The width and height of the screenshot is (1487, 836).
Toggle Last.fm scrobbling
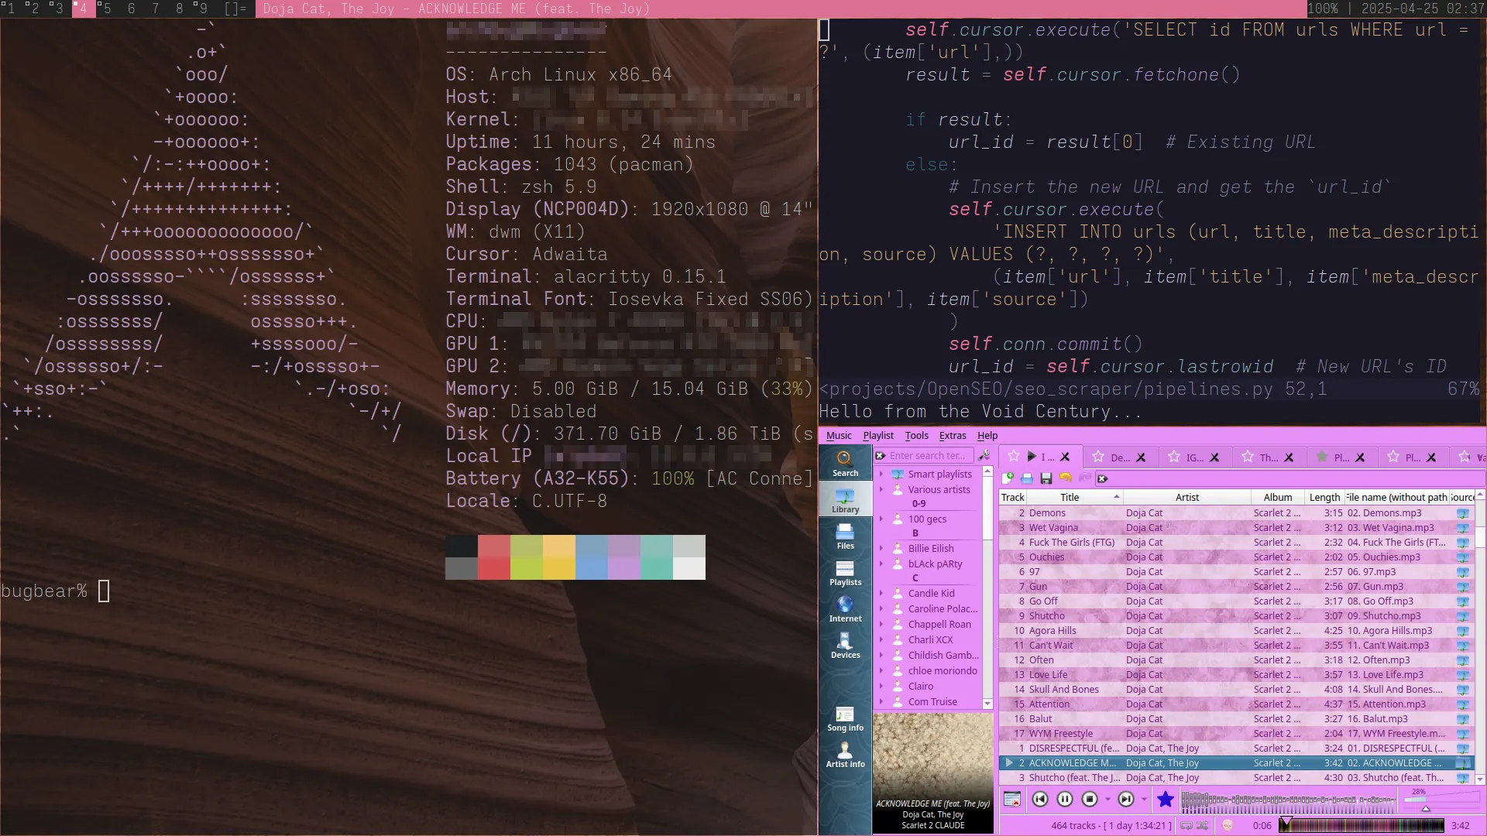click(1228, 826)
